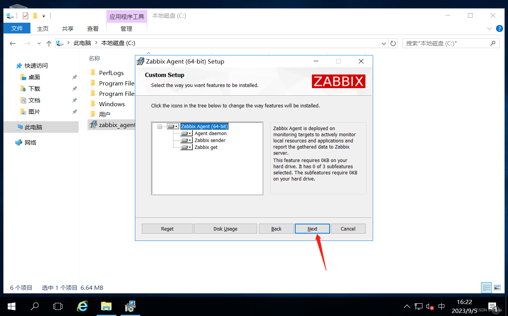The height and width of the screenshot is (316, 508).
Task: Click the Properties icon in Explorer's quick access toolbar
Action: (25, 16)
